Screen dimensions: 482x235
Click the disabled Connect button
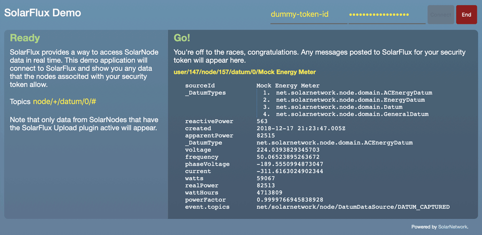coord(441,15)
